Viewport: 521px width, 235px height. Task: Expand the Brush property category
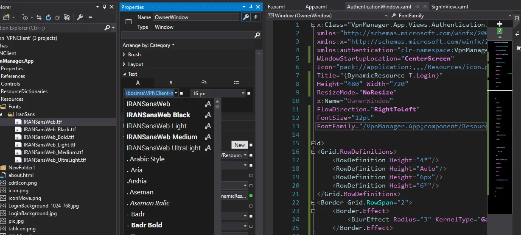tap(124, 55)
